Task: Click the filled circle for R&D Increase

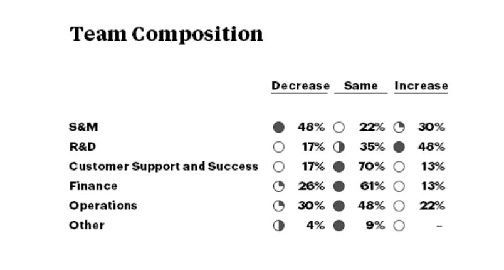Action: pyautogui.click(x=399, y=147)
